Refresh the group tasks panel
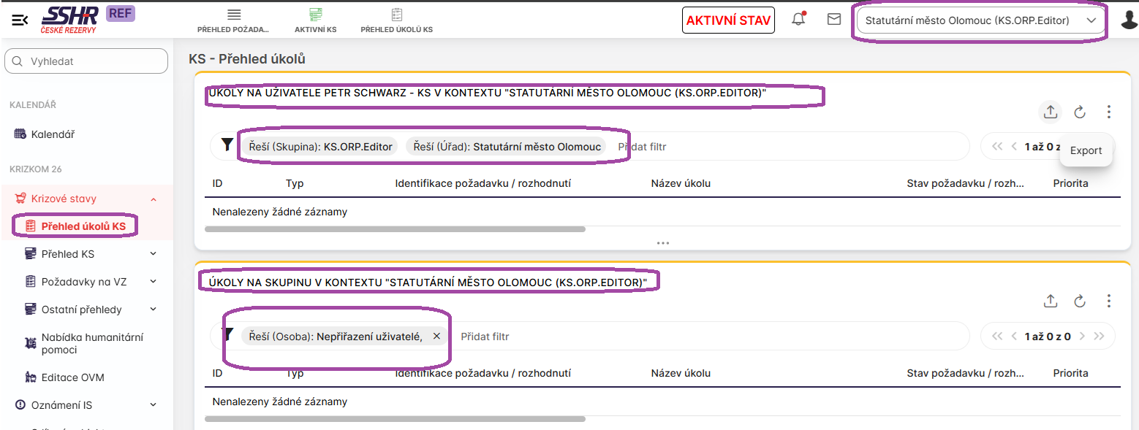This screenshot has height=430, width=1139. tap(1079, 301)
